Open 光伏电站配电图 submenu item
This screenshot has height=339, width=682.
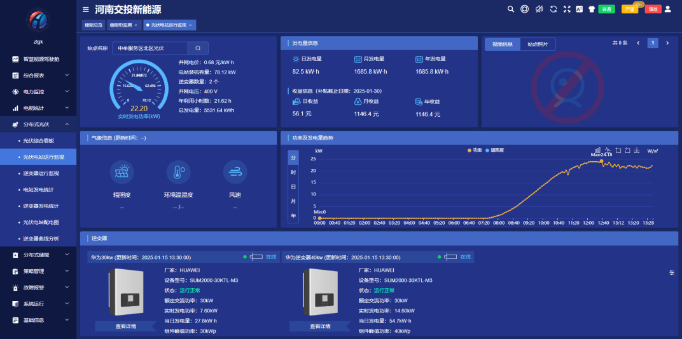tap(38, 222)
